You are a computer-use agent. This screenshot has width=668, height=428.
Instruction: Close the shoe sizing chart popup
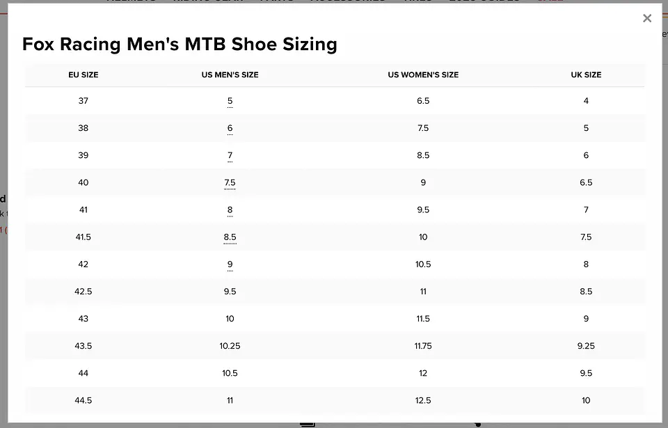point(646,18)
